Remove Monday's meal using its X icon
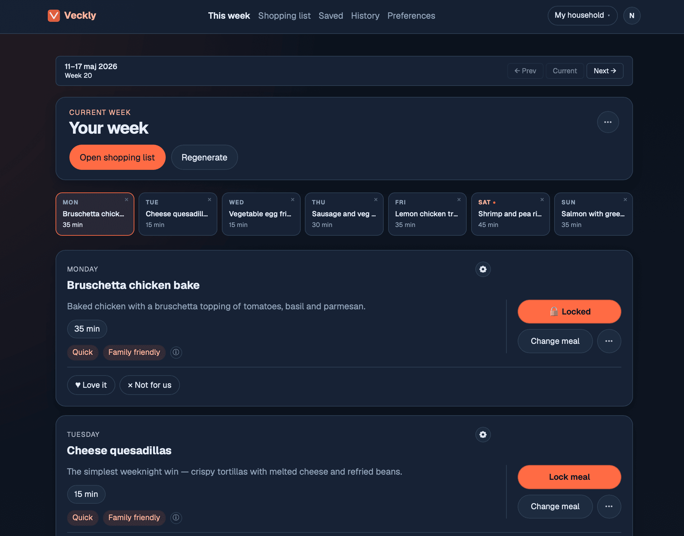The image size is (684, 536). [127, 200]
